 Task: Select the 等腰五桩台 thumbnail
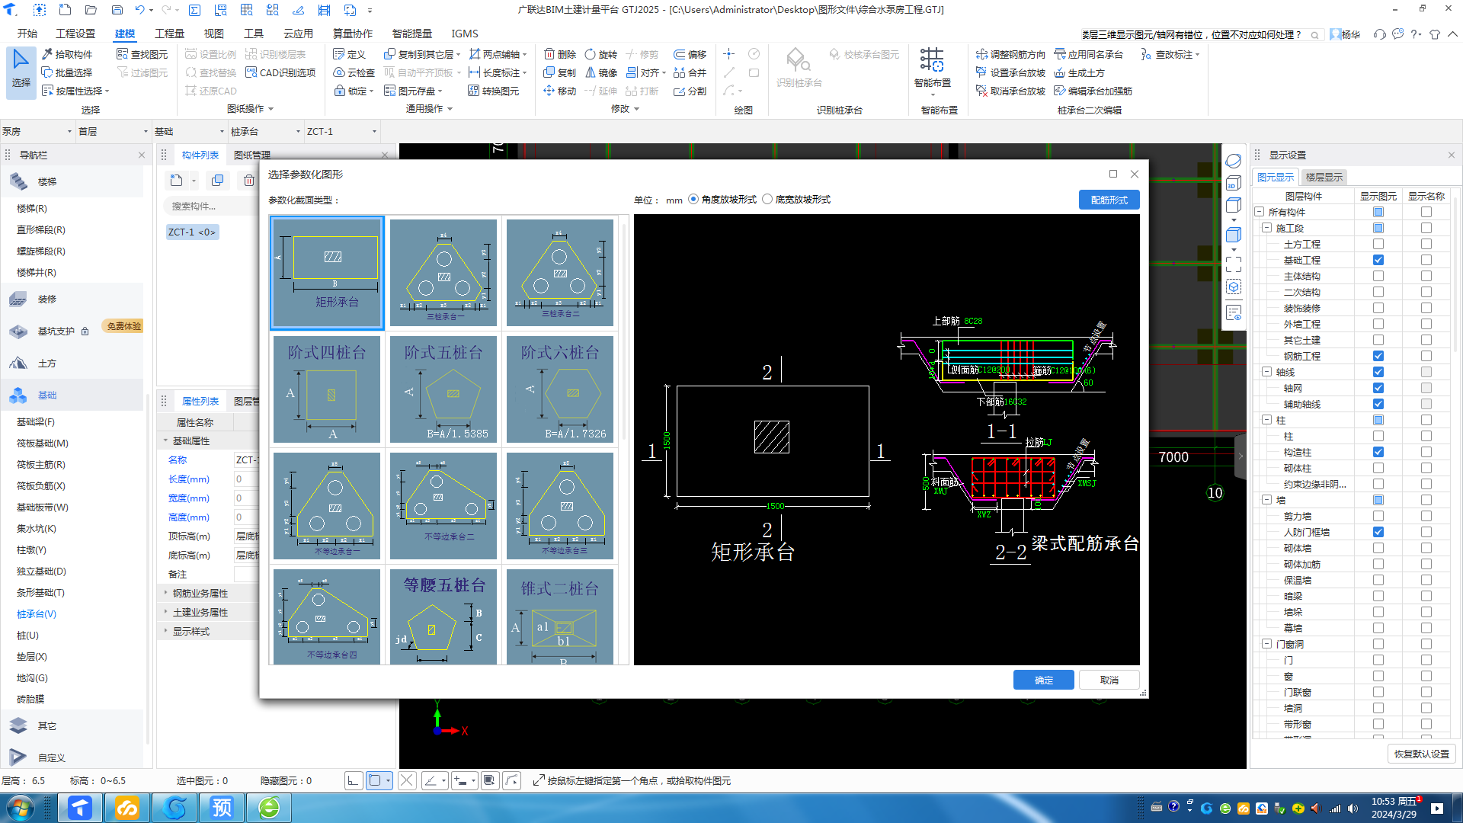click(x=443, y=617)
